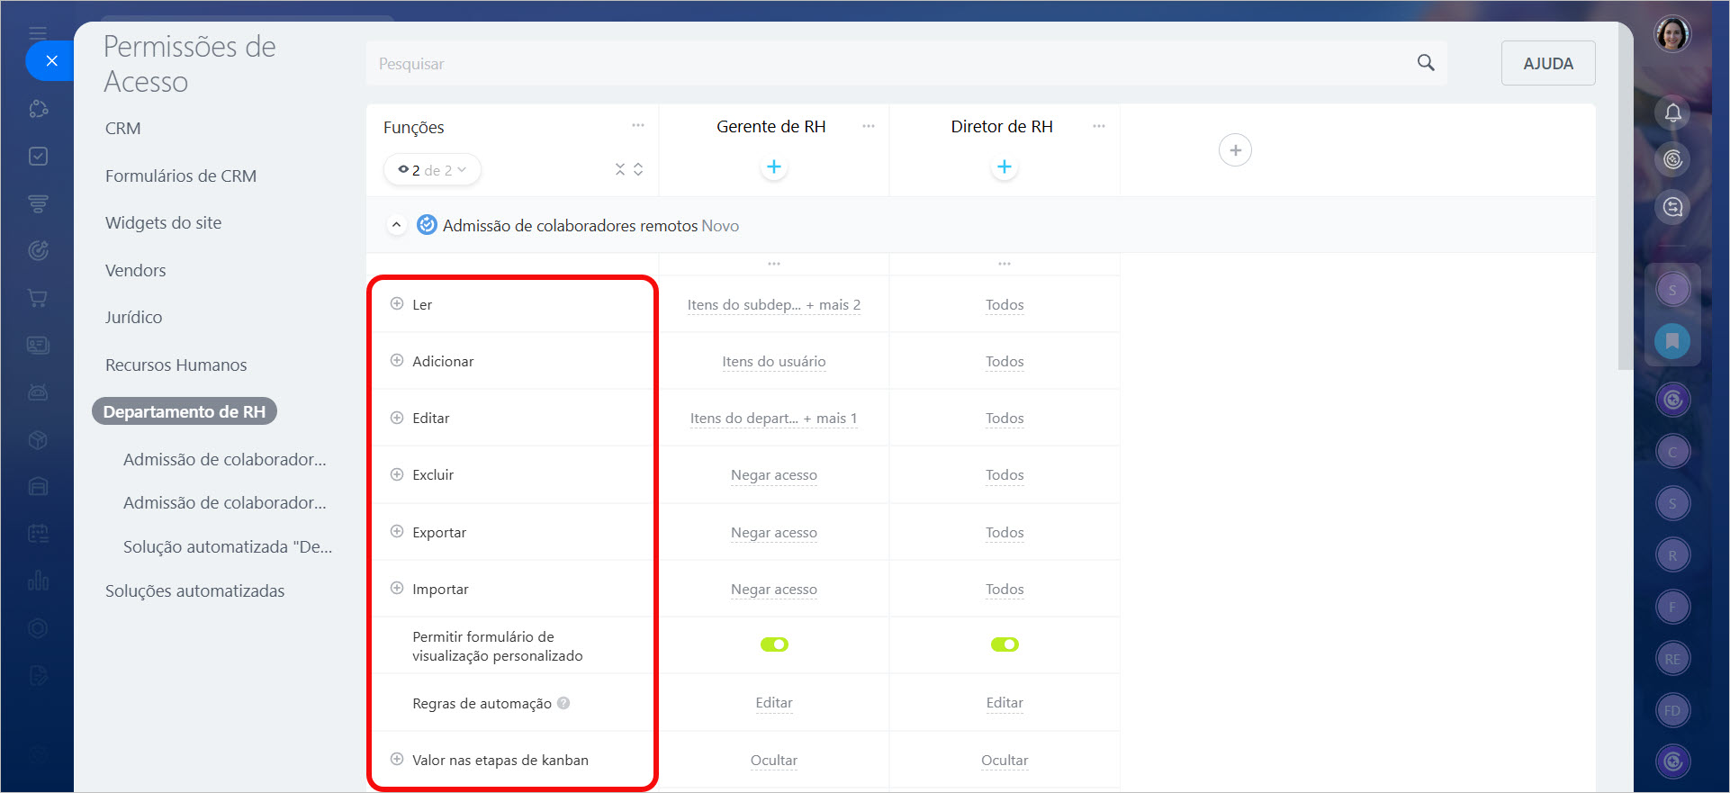Expand Valor nas etapas de kanban row
The height and width of the screenshot is (793, 1730).
(397, 760)
